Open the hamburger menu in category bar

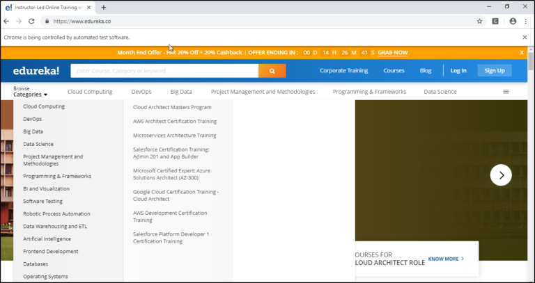coord(506,92)
